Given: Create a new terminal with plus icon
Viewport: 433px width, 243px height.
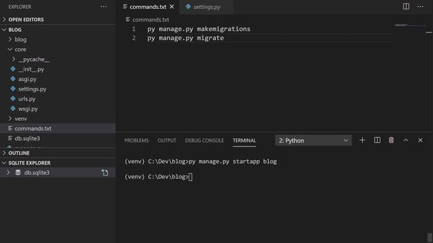Looking at the screenshot, I should 363,140.
